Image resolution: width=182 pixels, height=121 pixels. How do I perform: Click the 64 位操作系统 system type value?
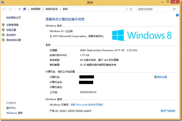(x=99, y=60)
